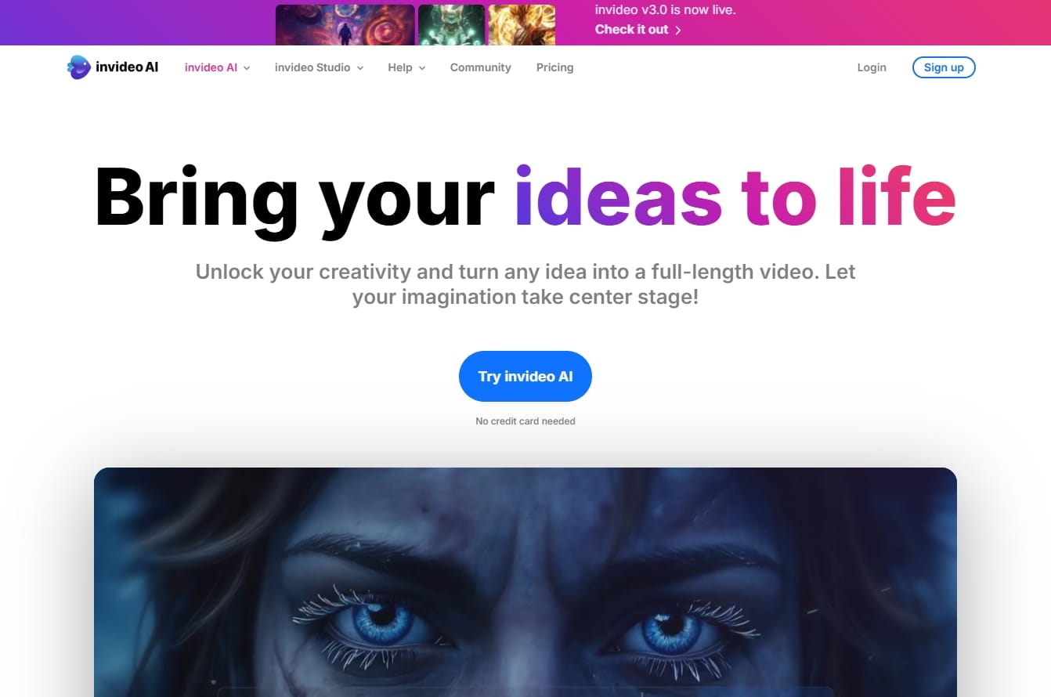Open the Pricing page
The image size is (1051, 697).
(x=555, y=67)
